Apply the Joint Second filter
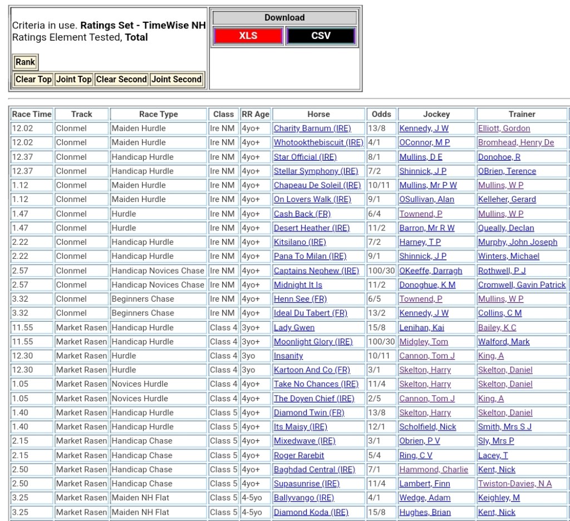Image resolution: width=570 pixels, height=521 pixels. click(176, 80)
